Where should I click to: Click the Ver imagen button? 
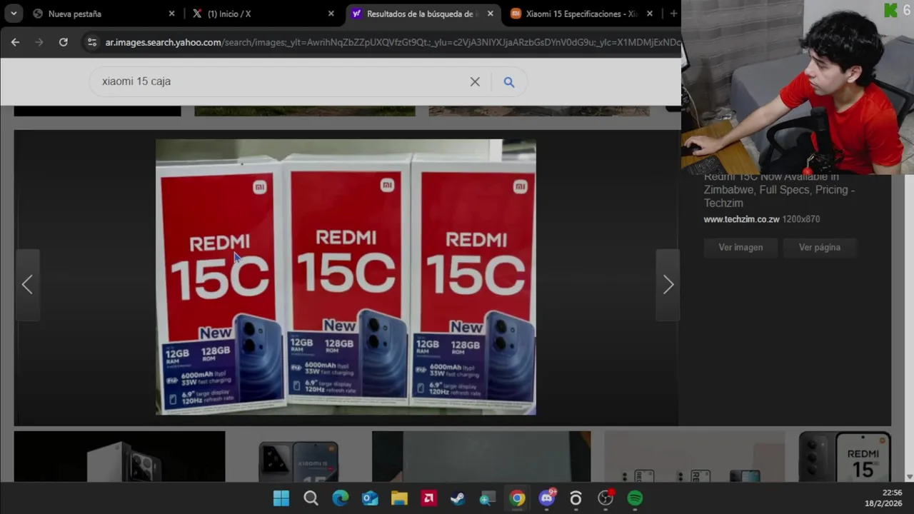(x=740, y=247)
